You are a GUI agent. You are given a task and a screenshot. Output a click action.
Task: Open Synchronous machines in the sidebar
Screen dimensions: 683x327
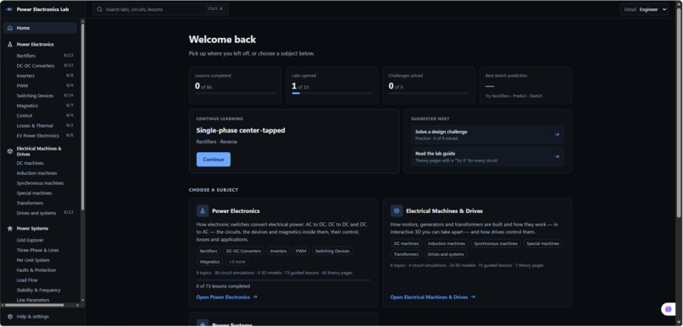40,183
